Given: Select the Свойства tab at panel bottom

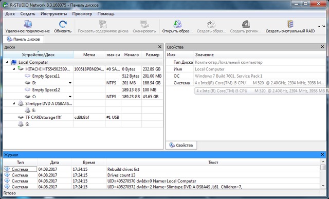Looking at the screenshot, I should pyautogui.click(x=181, y=145).
